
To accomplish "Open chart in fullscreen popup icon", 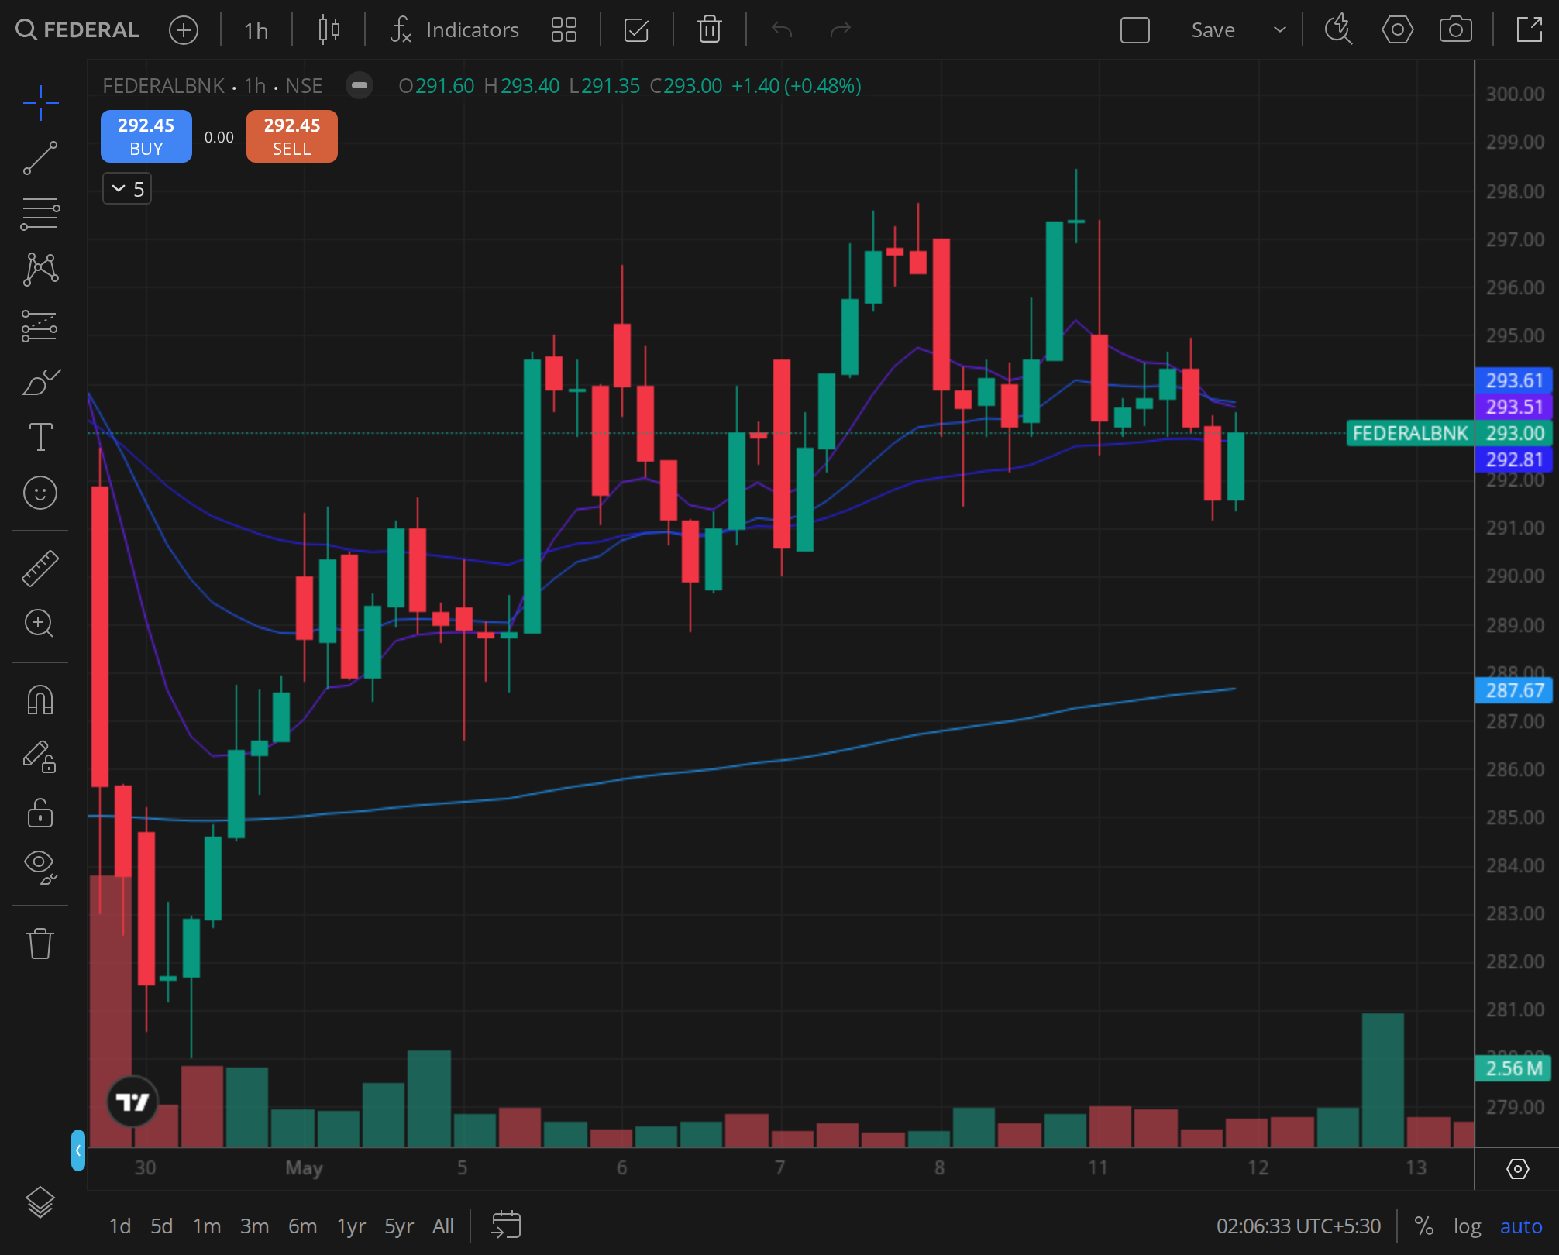I will (x=1530, y=30).
